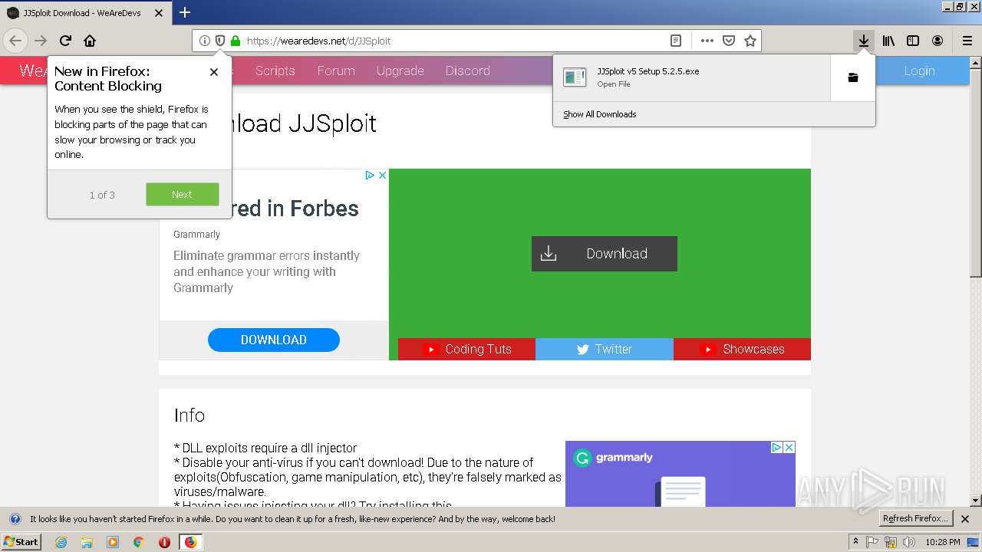Click AdChoices icon on lower Grammarly ad
Viewport: 982px width, 552px height.
point(776,447)
